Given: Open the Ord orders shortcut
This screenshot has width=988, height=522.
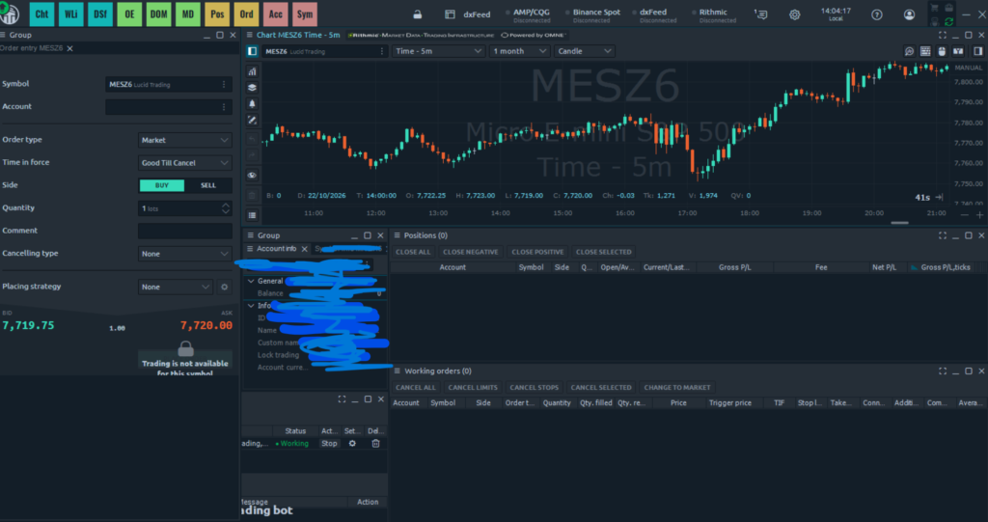Looking at the screenshot, I should coord(246,14).
